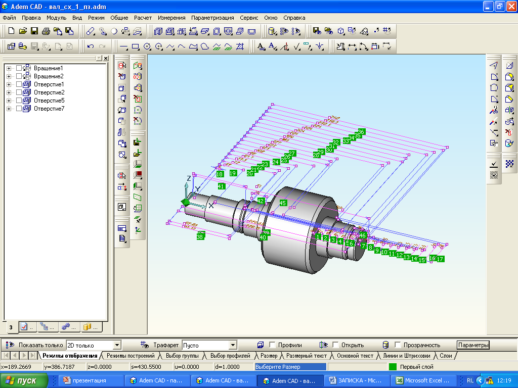The width and height of the screenshot is (518, 388).
Task: Click the table icon in left vertical toolbar
Action: [x=122, y=228]
